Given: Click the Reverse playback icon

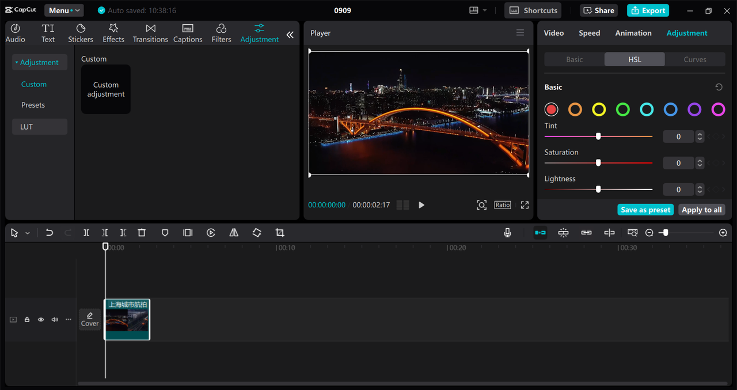Looking at the screenshot, I should (x=211, y=233).
